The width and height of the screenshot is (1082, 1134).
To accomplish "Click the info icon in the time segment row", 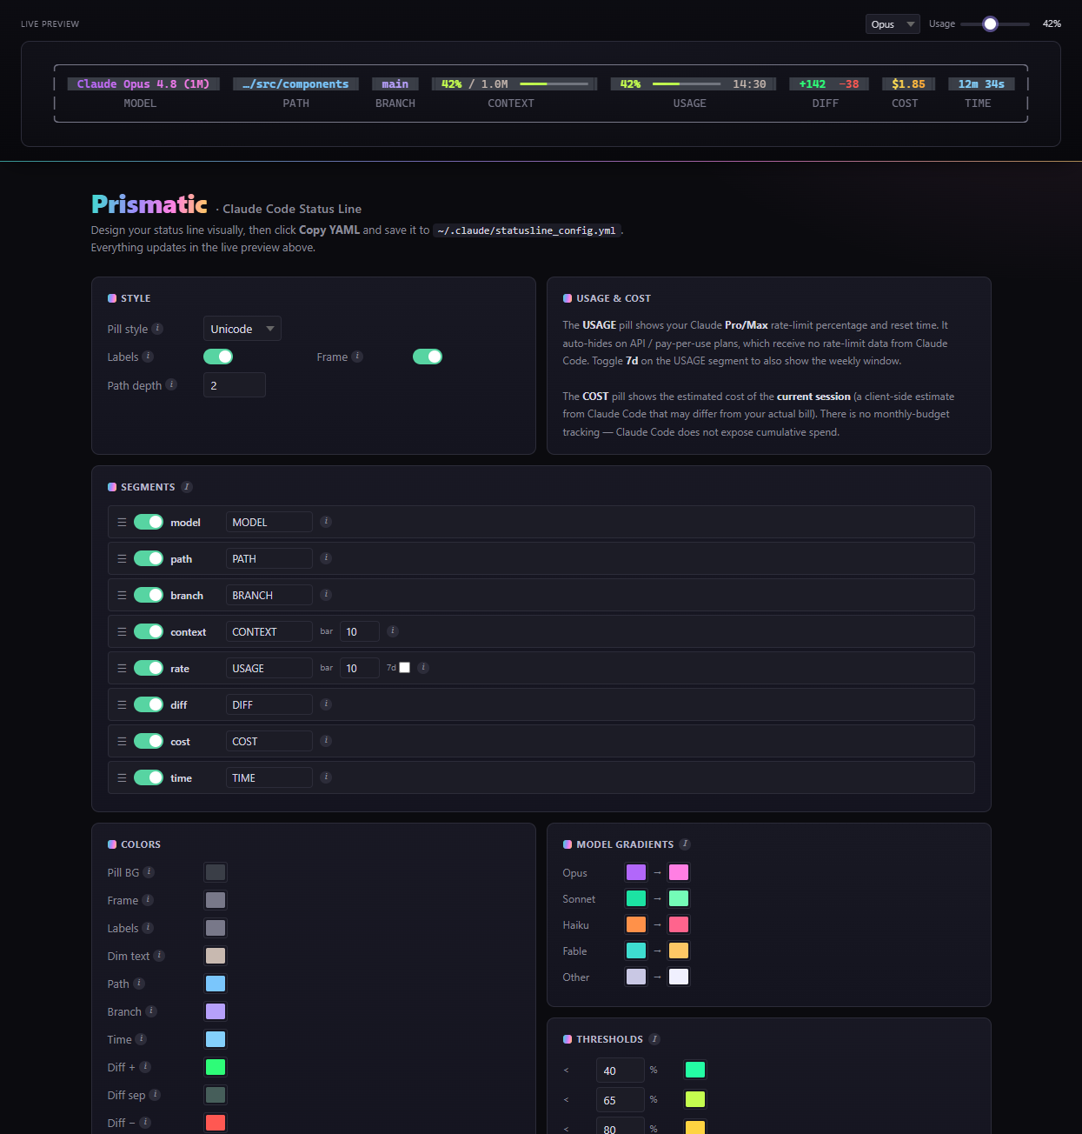I will pyautogui.click(x=326, y=777).
